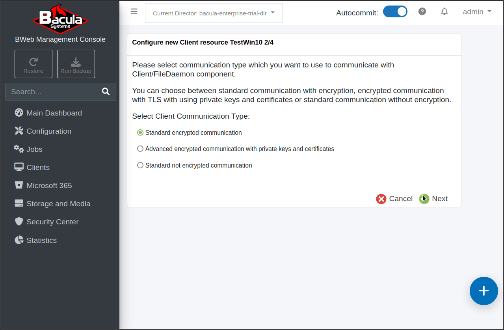The width and height of the screenshot is (504, 330).
Task: Select Standard not encrypted communication radio
Action: 140,165
